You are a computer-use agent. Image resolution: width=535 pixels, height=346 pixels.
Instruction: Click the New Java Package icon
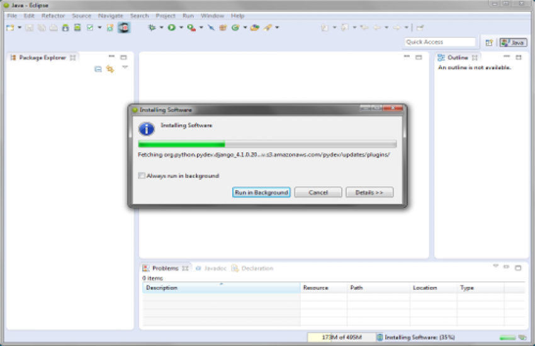[223, 28]
